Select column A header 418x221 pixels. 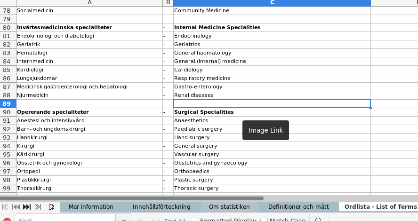pos(89,3)
